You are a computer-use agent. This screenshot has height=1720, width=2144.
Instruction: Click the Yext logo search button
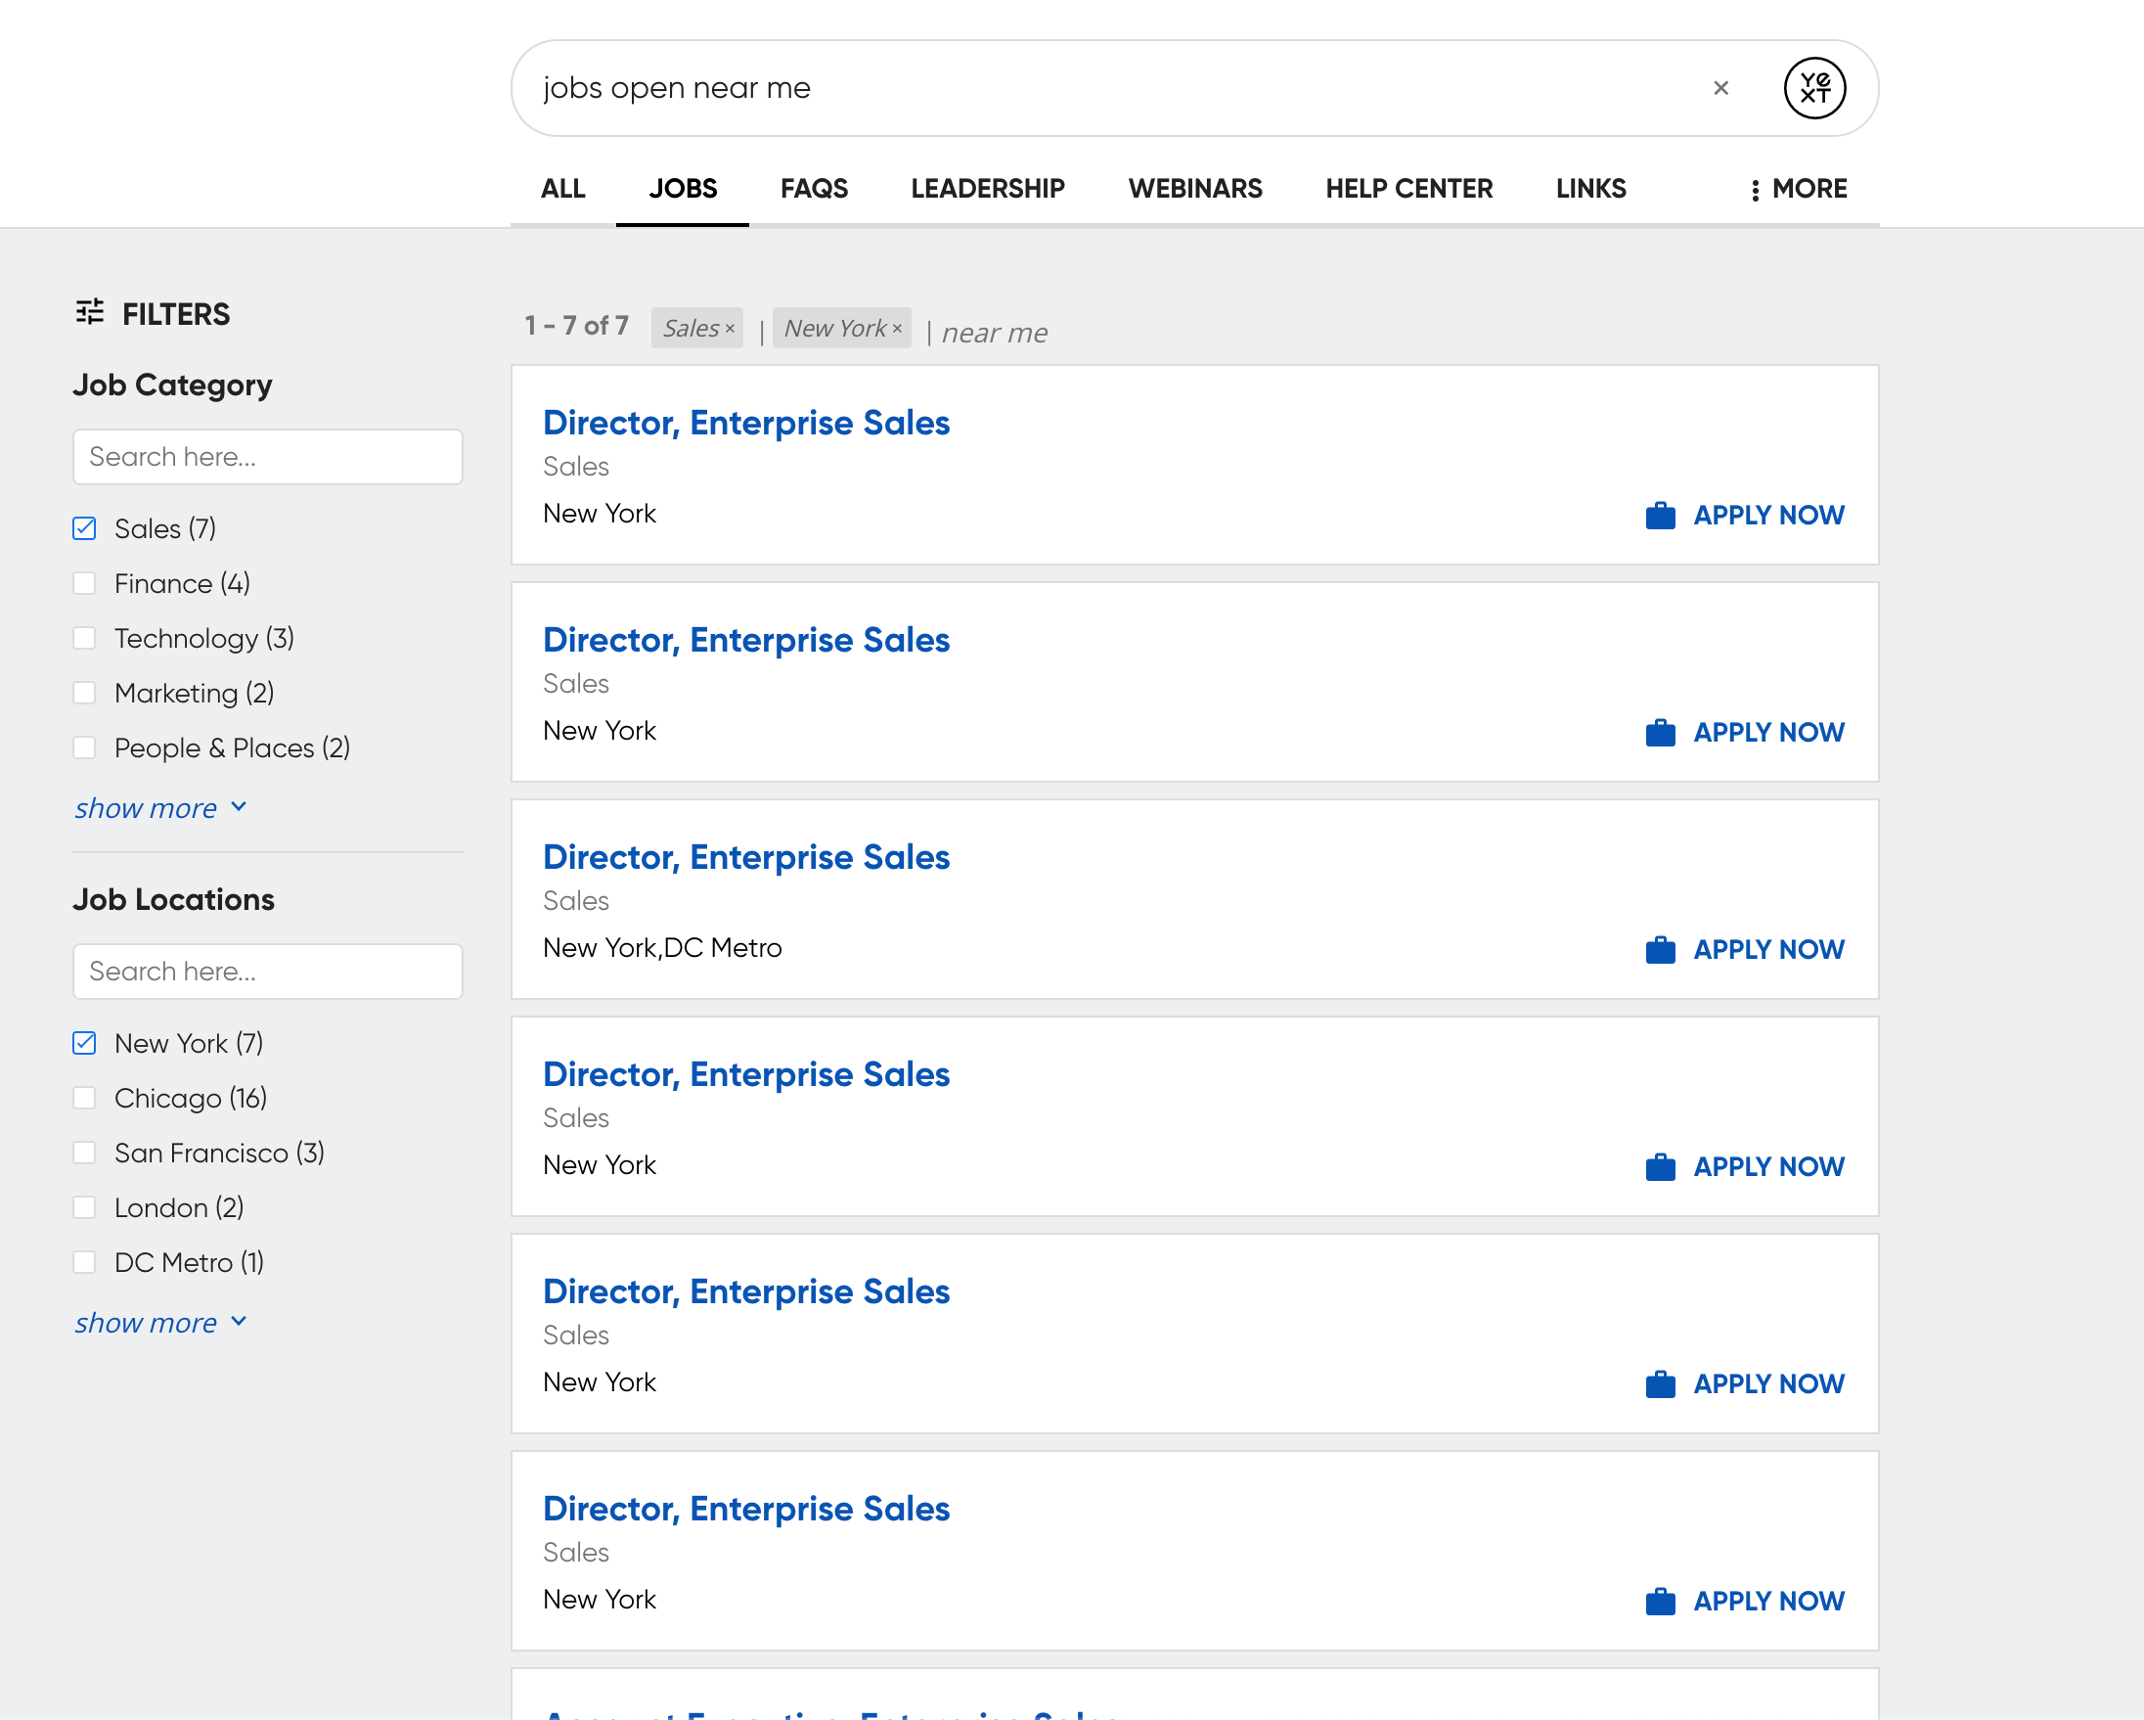pos(1813,87)
